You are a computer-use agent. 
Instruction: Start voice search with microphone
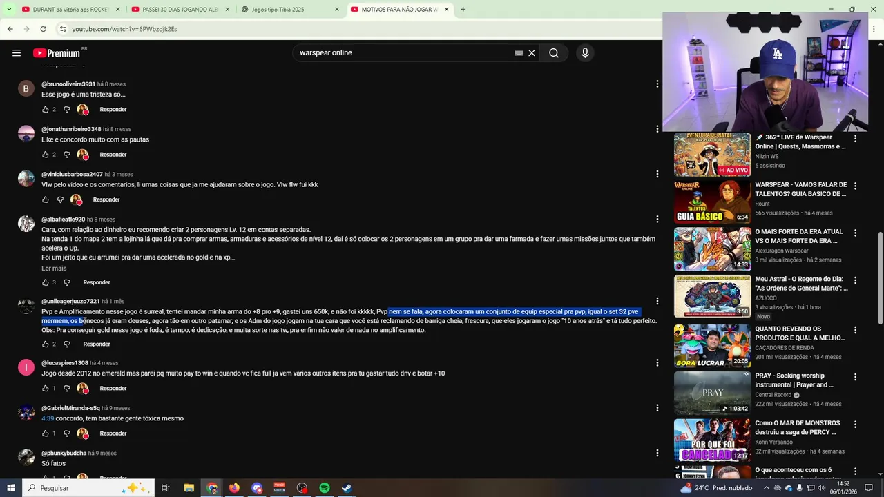point(585,53)
